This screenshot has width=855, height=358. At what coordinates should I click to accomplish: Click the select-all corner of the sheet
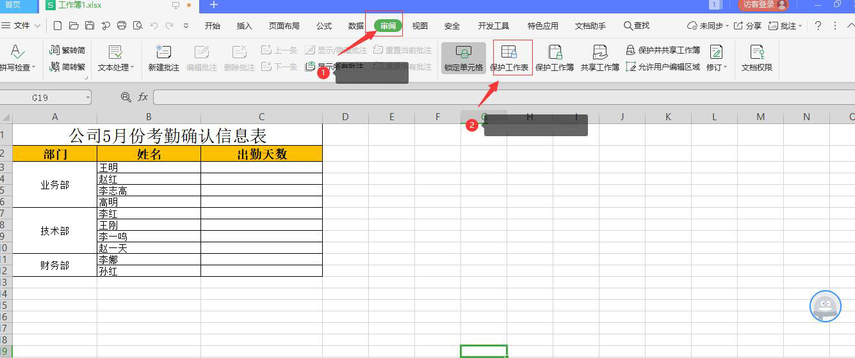[x=6, y=117]
